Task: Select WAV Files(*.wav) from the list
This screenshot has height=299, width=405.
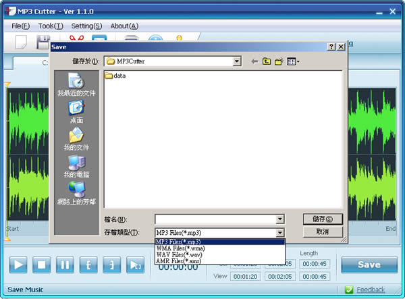Action: (x=220, y=254)
